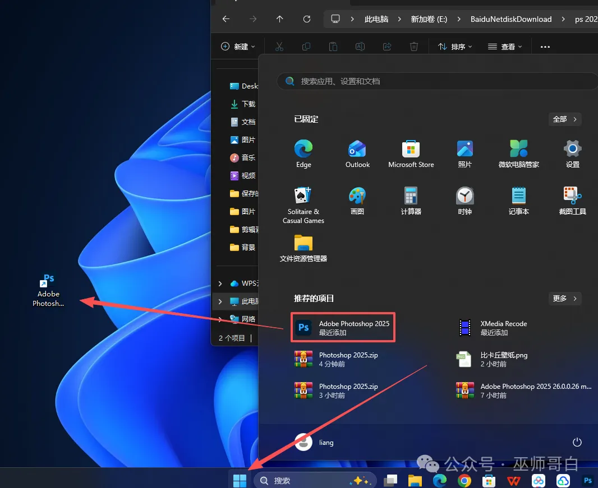Image resolution: width=598 pixels, height=488 pixels.
Task: Open the 查看 view dropdown
Action: 504,47
